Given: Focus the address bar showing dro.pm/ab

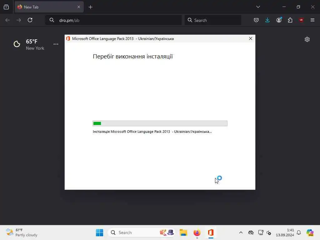Looking at the screenshot, I should (x=113, y=20).
